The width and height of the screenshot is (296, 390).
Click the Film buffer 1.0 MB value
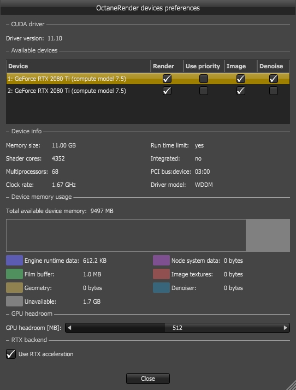(x=92, y=274)
